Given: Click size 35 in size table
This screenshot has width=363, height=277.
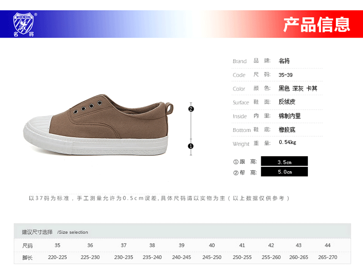Looking at the screenshot, I should (58, 245).
